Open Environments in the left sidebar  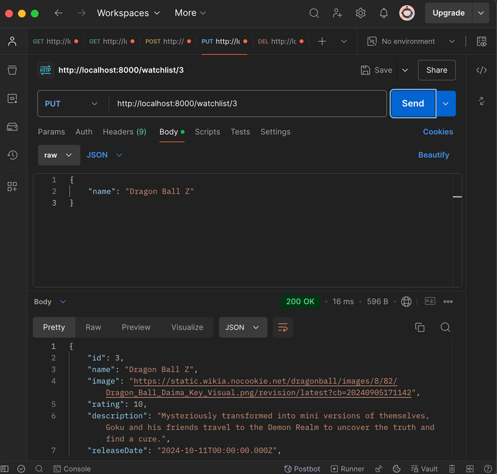click(12, 99)
